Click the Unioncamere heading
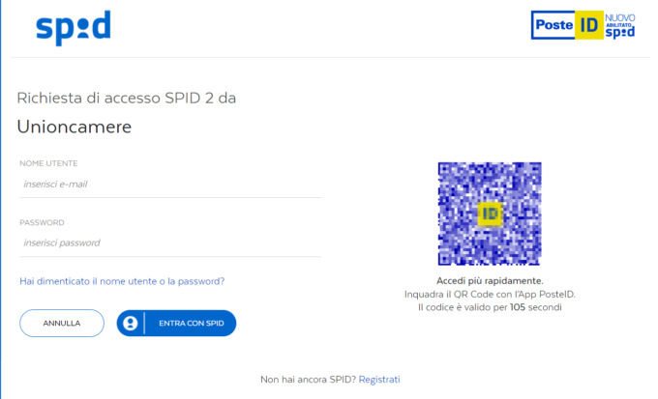The width and height of the screenshot is (658, 399). click(x=75, y=127)
